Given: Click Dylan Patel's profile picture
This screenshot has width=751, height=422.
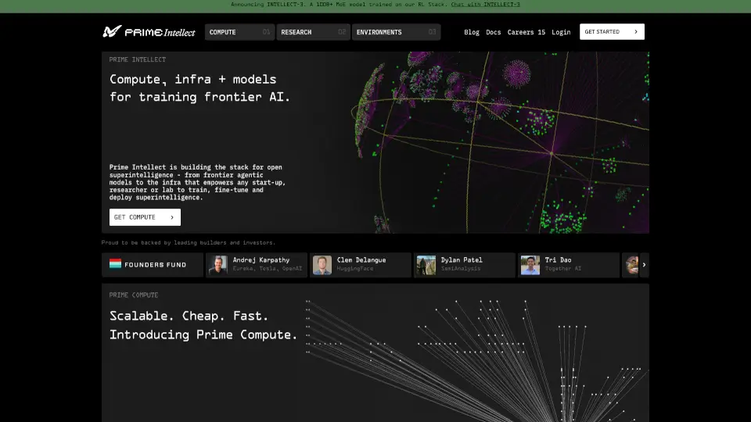Looking at the screenshot, I should [426, 265].
